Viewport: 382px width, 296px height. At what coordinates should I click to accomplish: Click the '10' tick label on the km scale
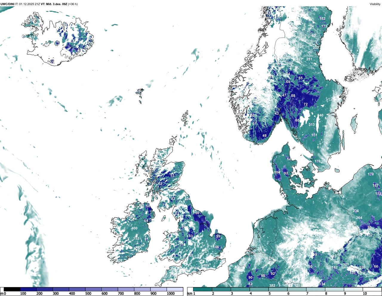tap(365, 294)
